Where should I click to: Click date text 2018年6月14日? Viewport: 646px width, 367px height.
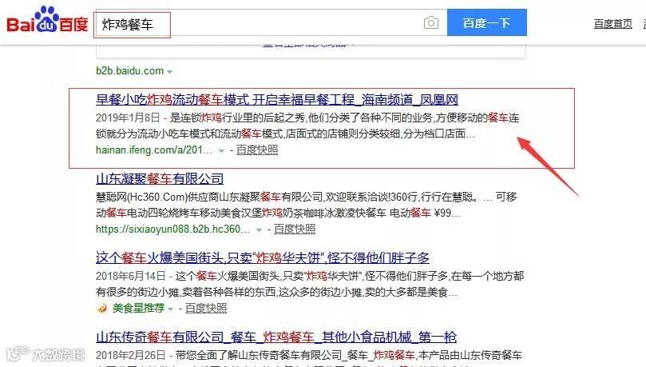point(131,276)
